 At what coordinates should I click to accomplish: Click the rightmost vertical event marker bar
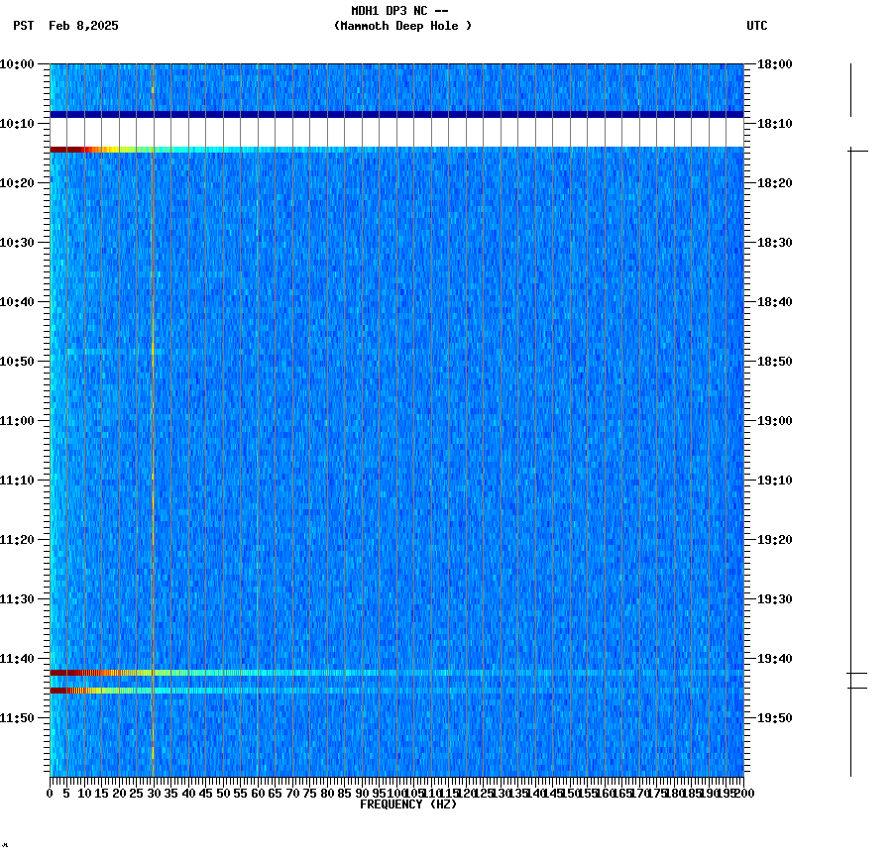850,446
